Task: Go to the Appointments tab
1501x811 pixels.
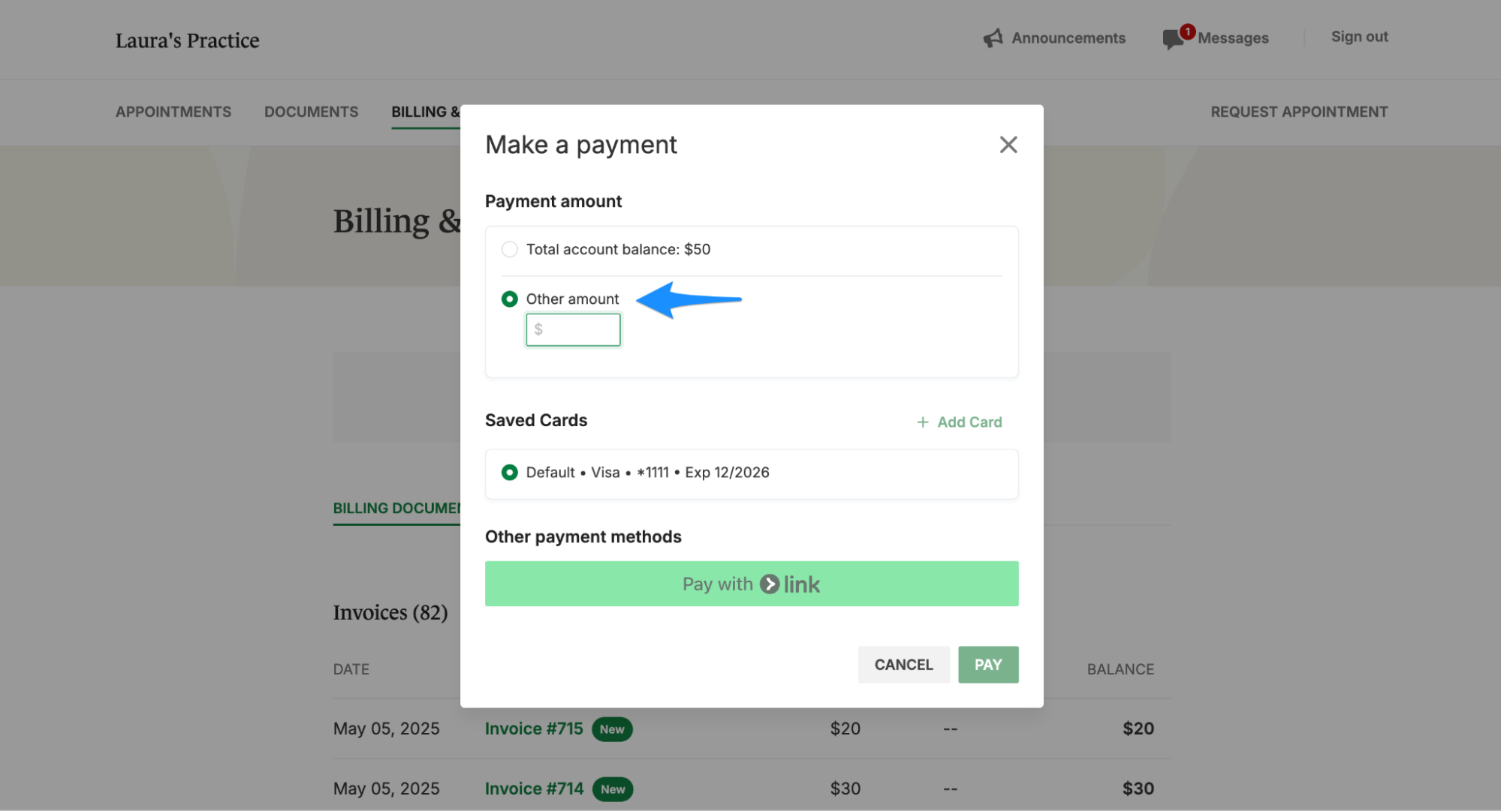Action: tap(173, 112)
